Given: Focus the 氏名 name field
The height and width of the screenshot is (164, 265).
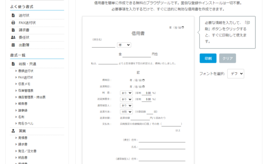Looking at the screenshot, I should (162, 147).
